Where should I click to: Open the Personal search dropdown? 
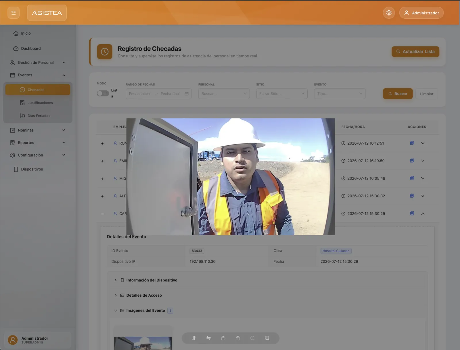click(224, 94)
